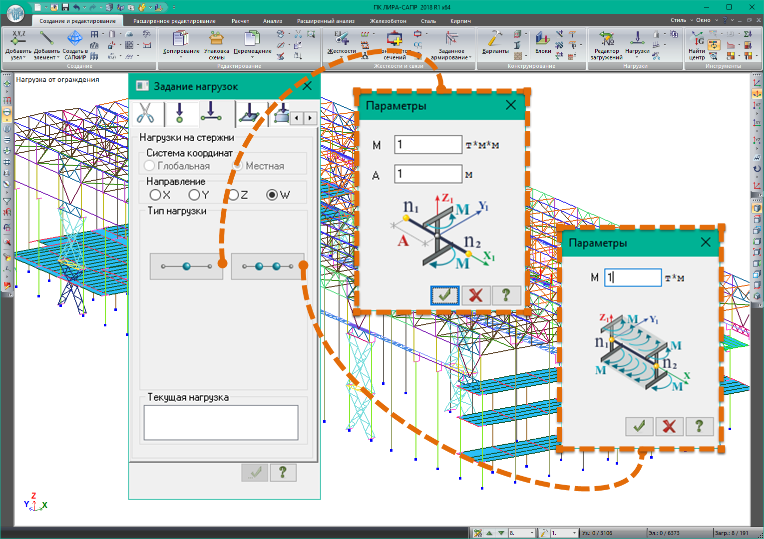Switch to the Analysis (Расчет) ribbon tab

pyautogui.click(x=240, y=21)
